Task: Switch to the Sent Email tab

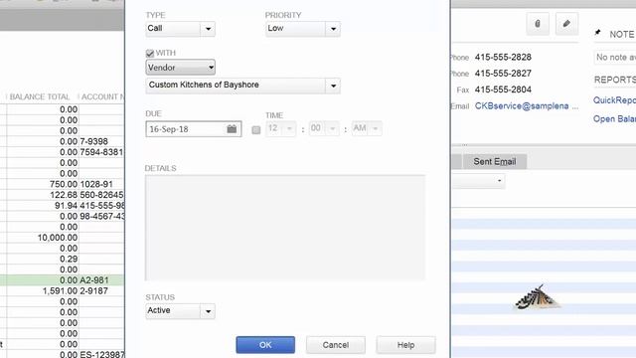Action: (495, 161)
